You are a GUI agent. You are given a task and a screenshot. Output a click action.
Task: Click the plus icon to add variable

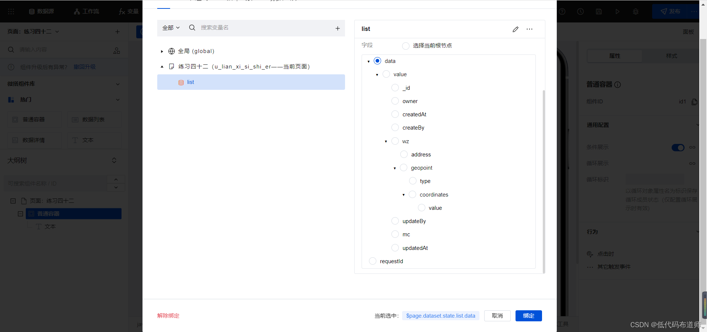coord(338,28)
